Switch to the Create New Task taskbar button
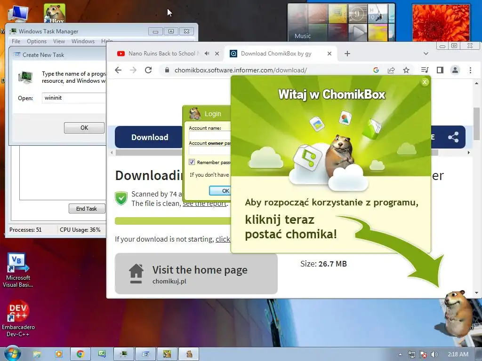The width and height of the screenshot is (482, 361). [x=145, y=354]
